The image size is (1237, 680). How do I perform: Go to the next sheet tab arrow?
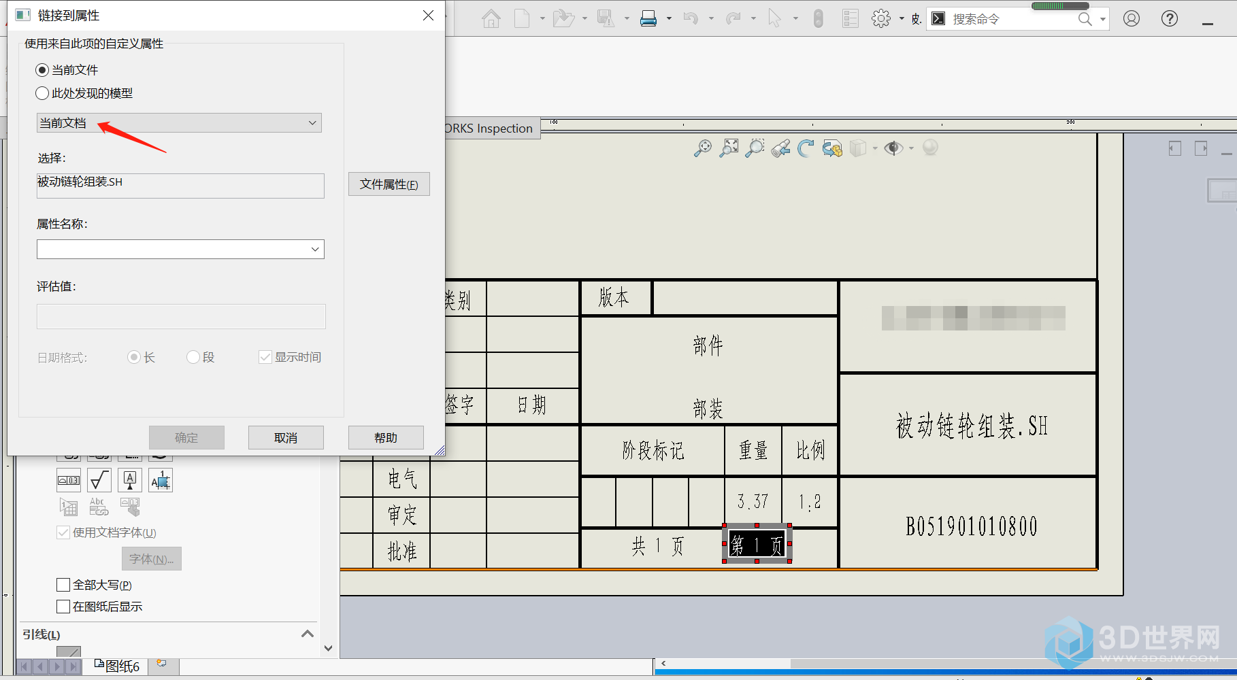pos(57,667)
